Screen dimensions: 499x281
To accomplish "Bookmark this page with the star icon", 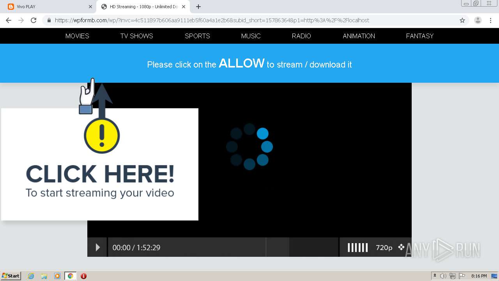I will pyautogui.click(x=462, y=20).
